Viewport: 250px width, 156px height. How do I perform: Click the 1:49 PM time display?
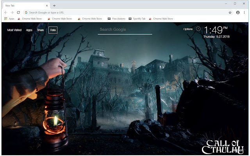coord(216,30)
